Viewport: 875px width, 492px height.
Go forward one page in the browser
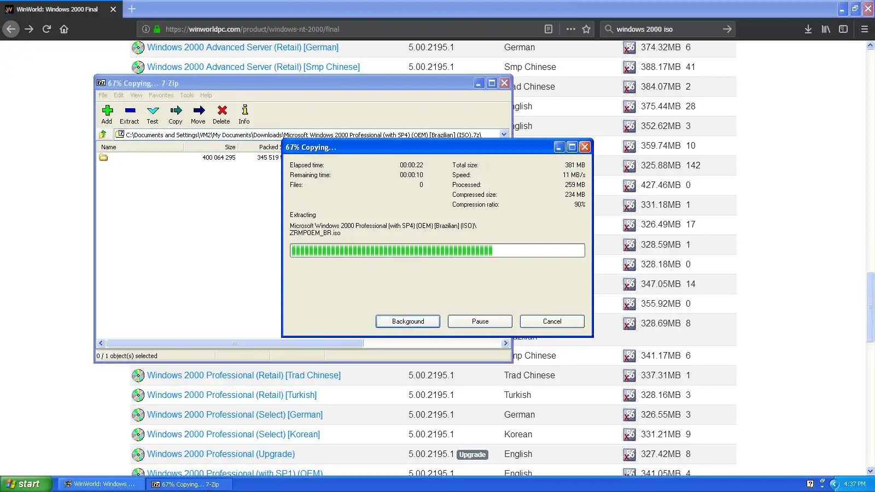(29, 29)
